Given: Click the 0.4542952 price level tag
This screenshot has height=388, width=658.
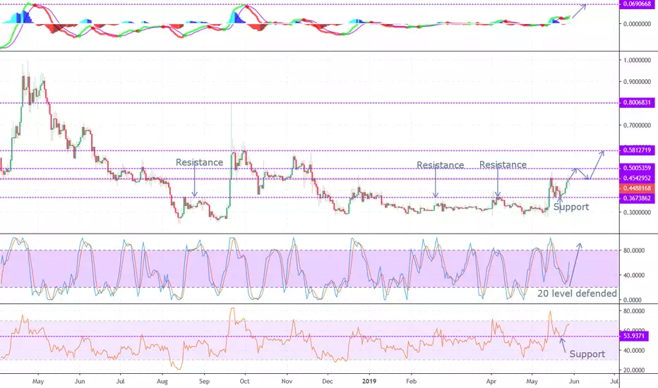Looking at the screenshot, I should (637, 178).
